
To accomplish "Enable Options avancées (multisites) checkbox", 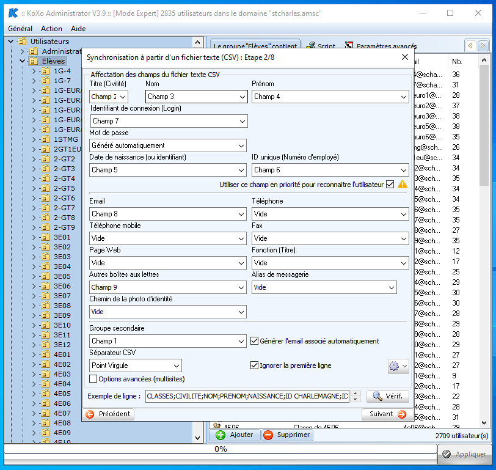I will coord(93,379).
